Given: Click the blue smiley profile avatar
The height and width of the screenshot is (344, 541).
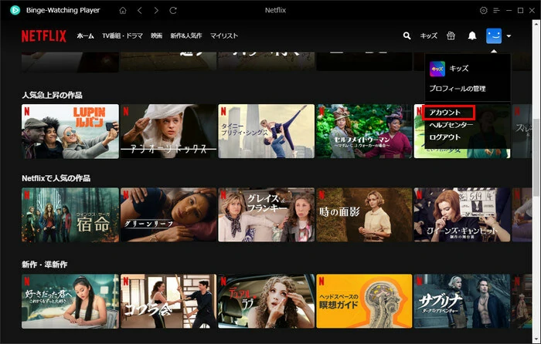Looking at the screenshot, I should (494, 35).
